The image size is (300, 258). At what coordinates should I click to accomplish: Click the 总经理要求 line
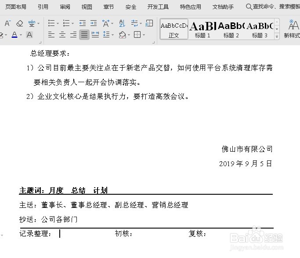[x=50, y=53]
